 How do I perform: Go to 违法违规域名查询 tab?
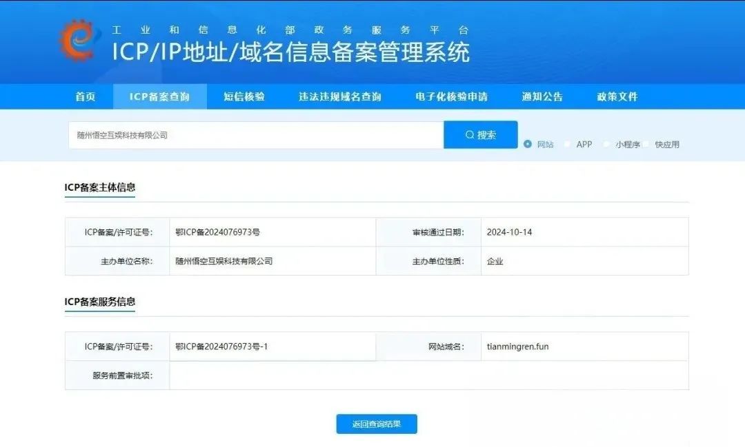[x=339, y=97]
